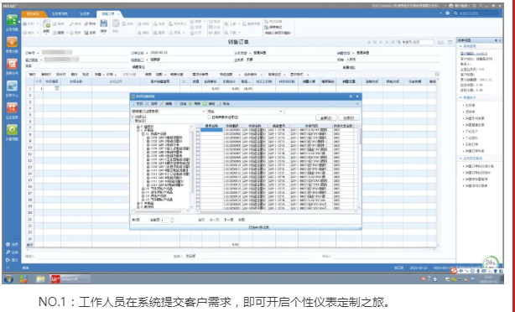The height and width of the screenshot is (312, 515).
Task: Open the red message task sidebar icon
Action: [12, 64]
